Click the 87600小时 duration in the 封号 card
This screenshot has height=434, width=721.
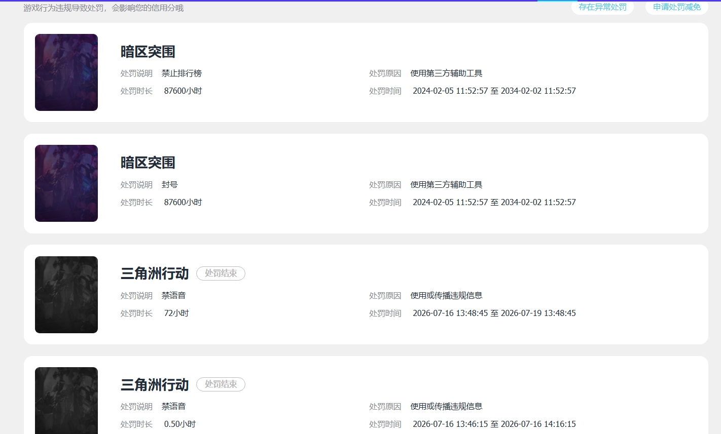coord(183,203)
